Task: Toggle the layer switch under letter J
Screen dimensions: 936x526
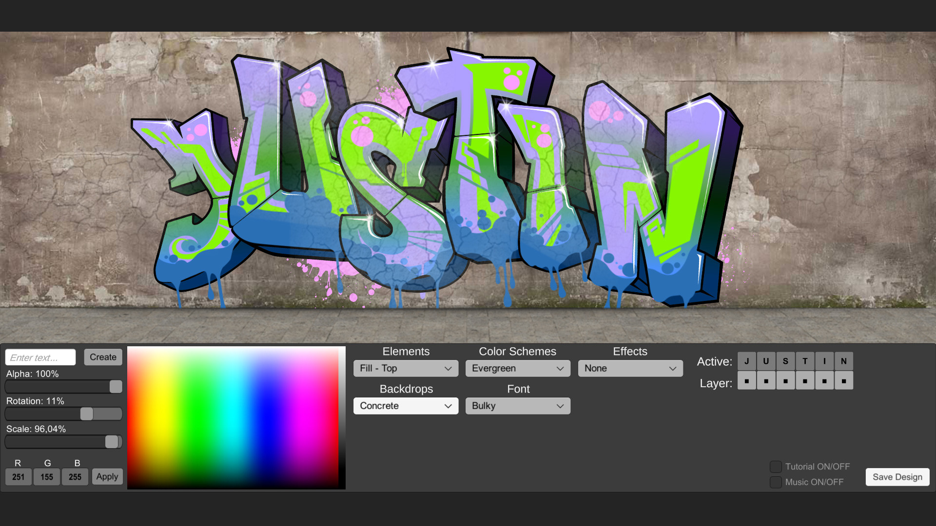Action: click(x=746, y=380)
